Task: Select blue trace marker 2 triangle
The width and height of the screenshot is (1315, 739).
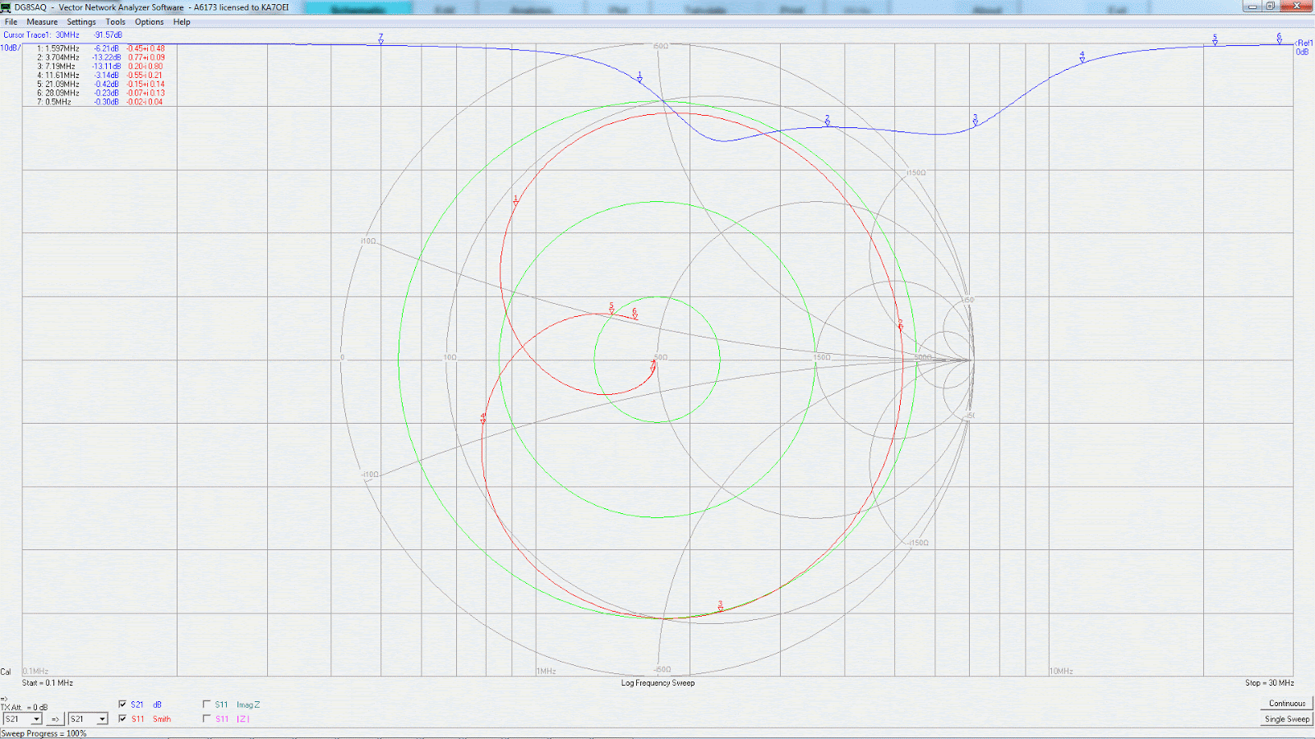Action: pyautogui.click(x=828, y=122)
